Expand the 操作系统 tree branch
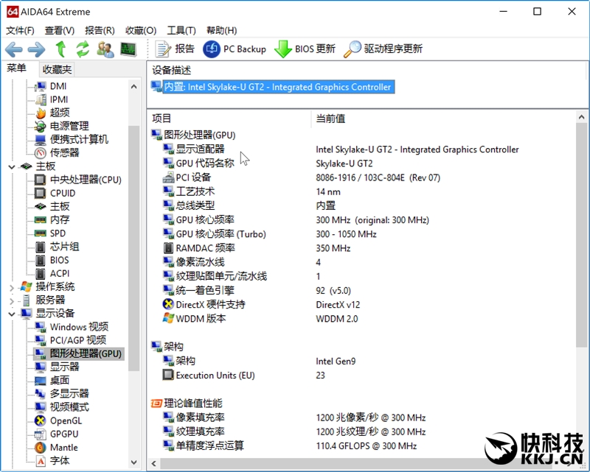The height and width of the screenshot is (472, 590). tap(13, 286)
